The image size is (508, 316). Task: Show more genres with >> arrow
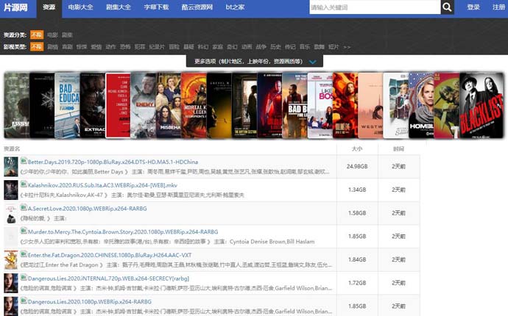[347, 47]
